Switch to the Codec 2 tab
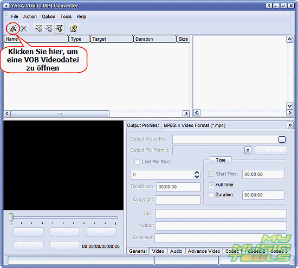Viewport: 298px width, 268px height. pyautogui.click(x=256, y=251)
